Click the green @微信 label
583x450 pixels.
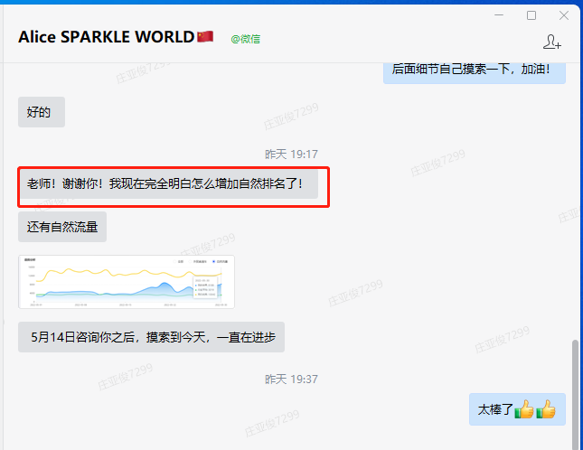(x=245, y=39)
